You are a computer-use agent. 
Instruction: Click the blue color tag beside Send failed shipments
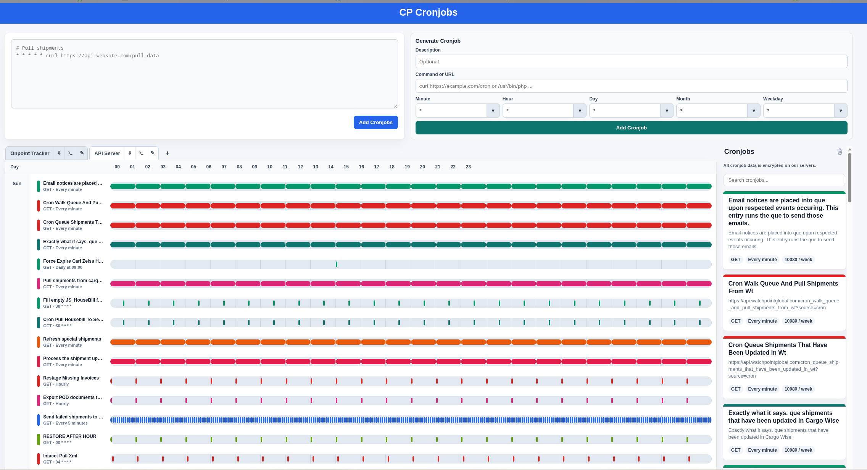point(39,420)
